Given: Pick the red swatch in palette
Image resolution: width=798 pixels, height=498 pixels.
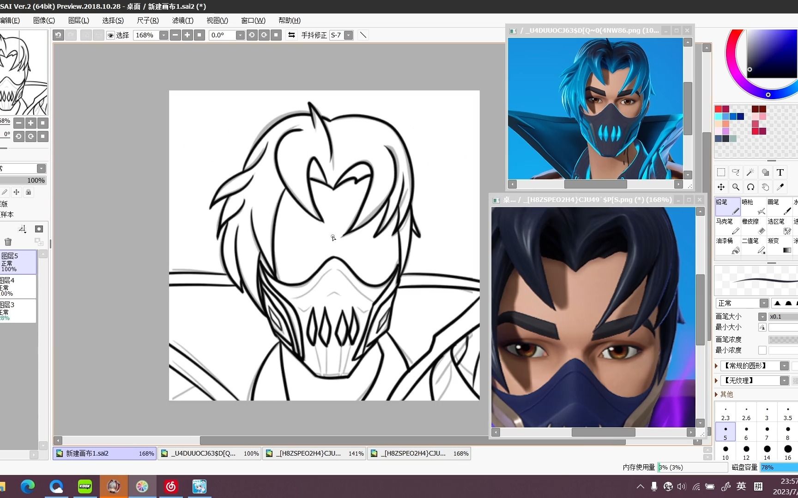Looking at the screenshot, I should pyautogui.click(x=718, y=109).
